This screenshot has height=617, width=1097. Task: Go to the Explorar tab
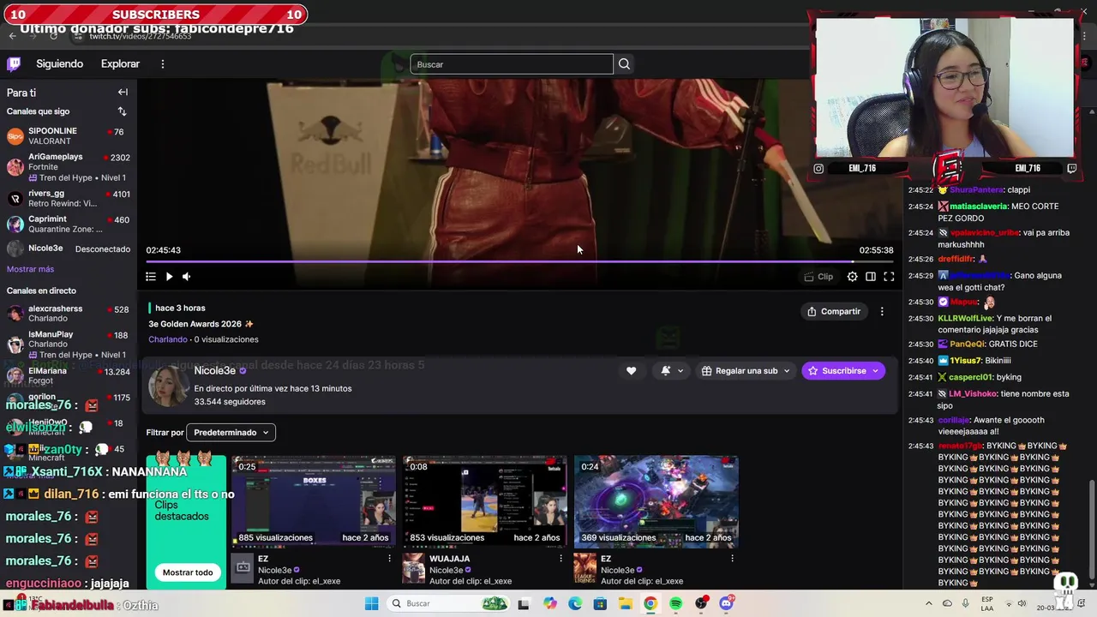pyautogui.click(x=120, y=63)
